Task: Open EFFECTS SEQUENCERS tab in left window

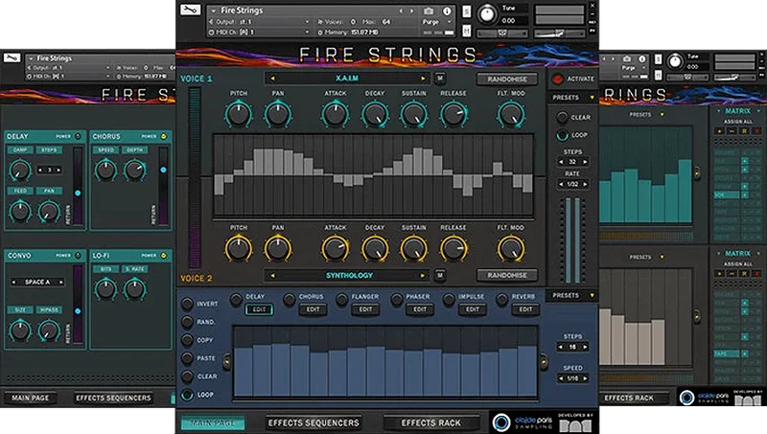Action: pyautogui.click(x=113, y=398)
